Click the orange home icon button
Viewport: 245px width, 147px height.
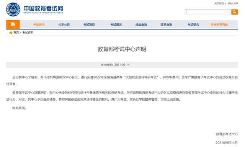[x=13, y=24]
